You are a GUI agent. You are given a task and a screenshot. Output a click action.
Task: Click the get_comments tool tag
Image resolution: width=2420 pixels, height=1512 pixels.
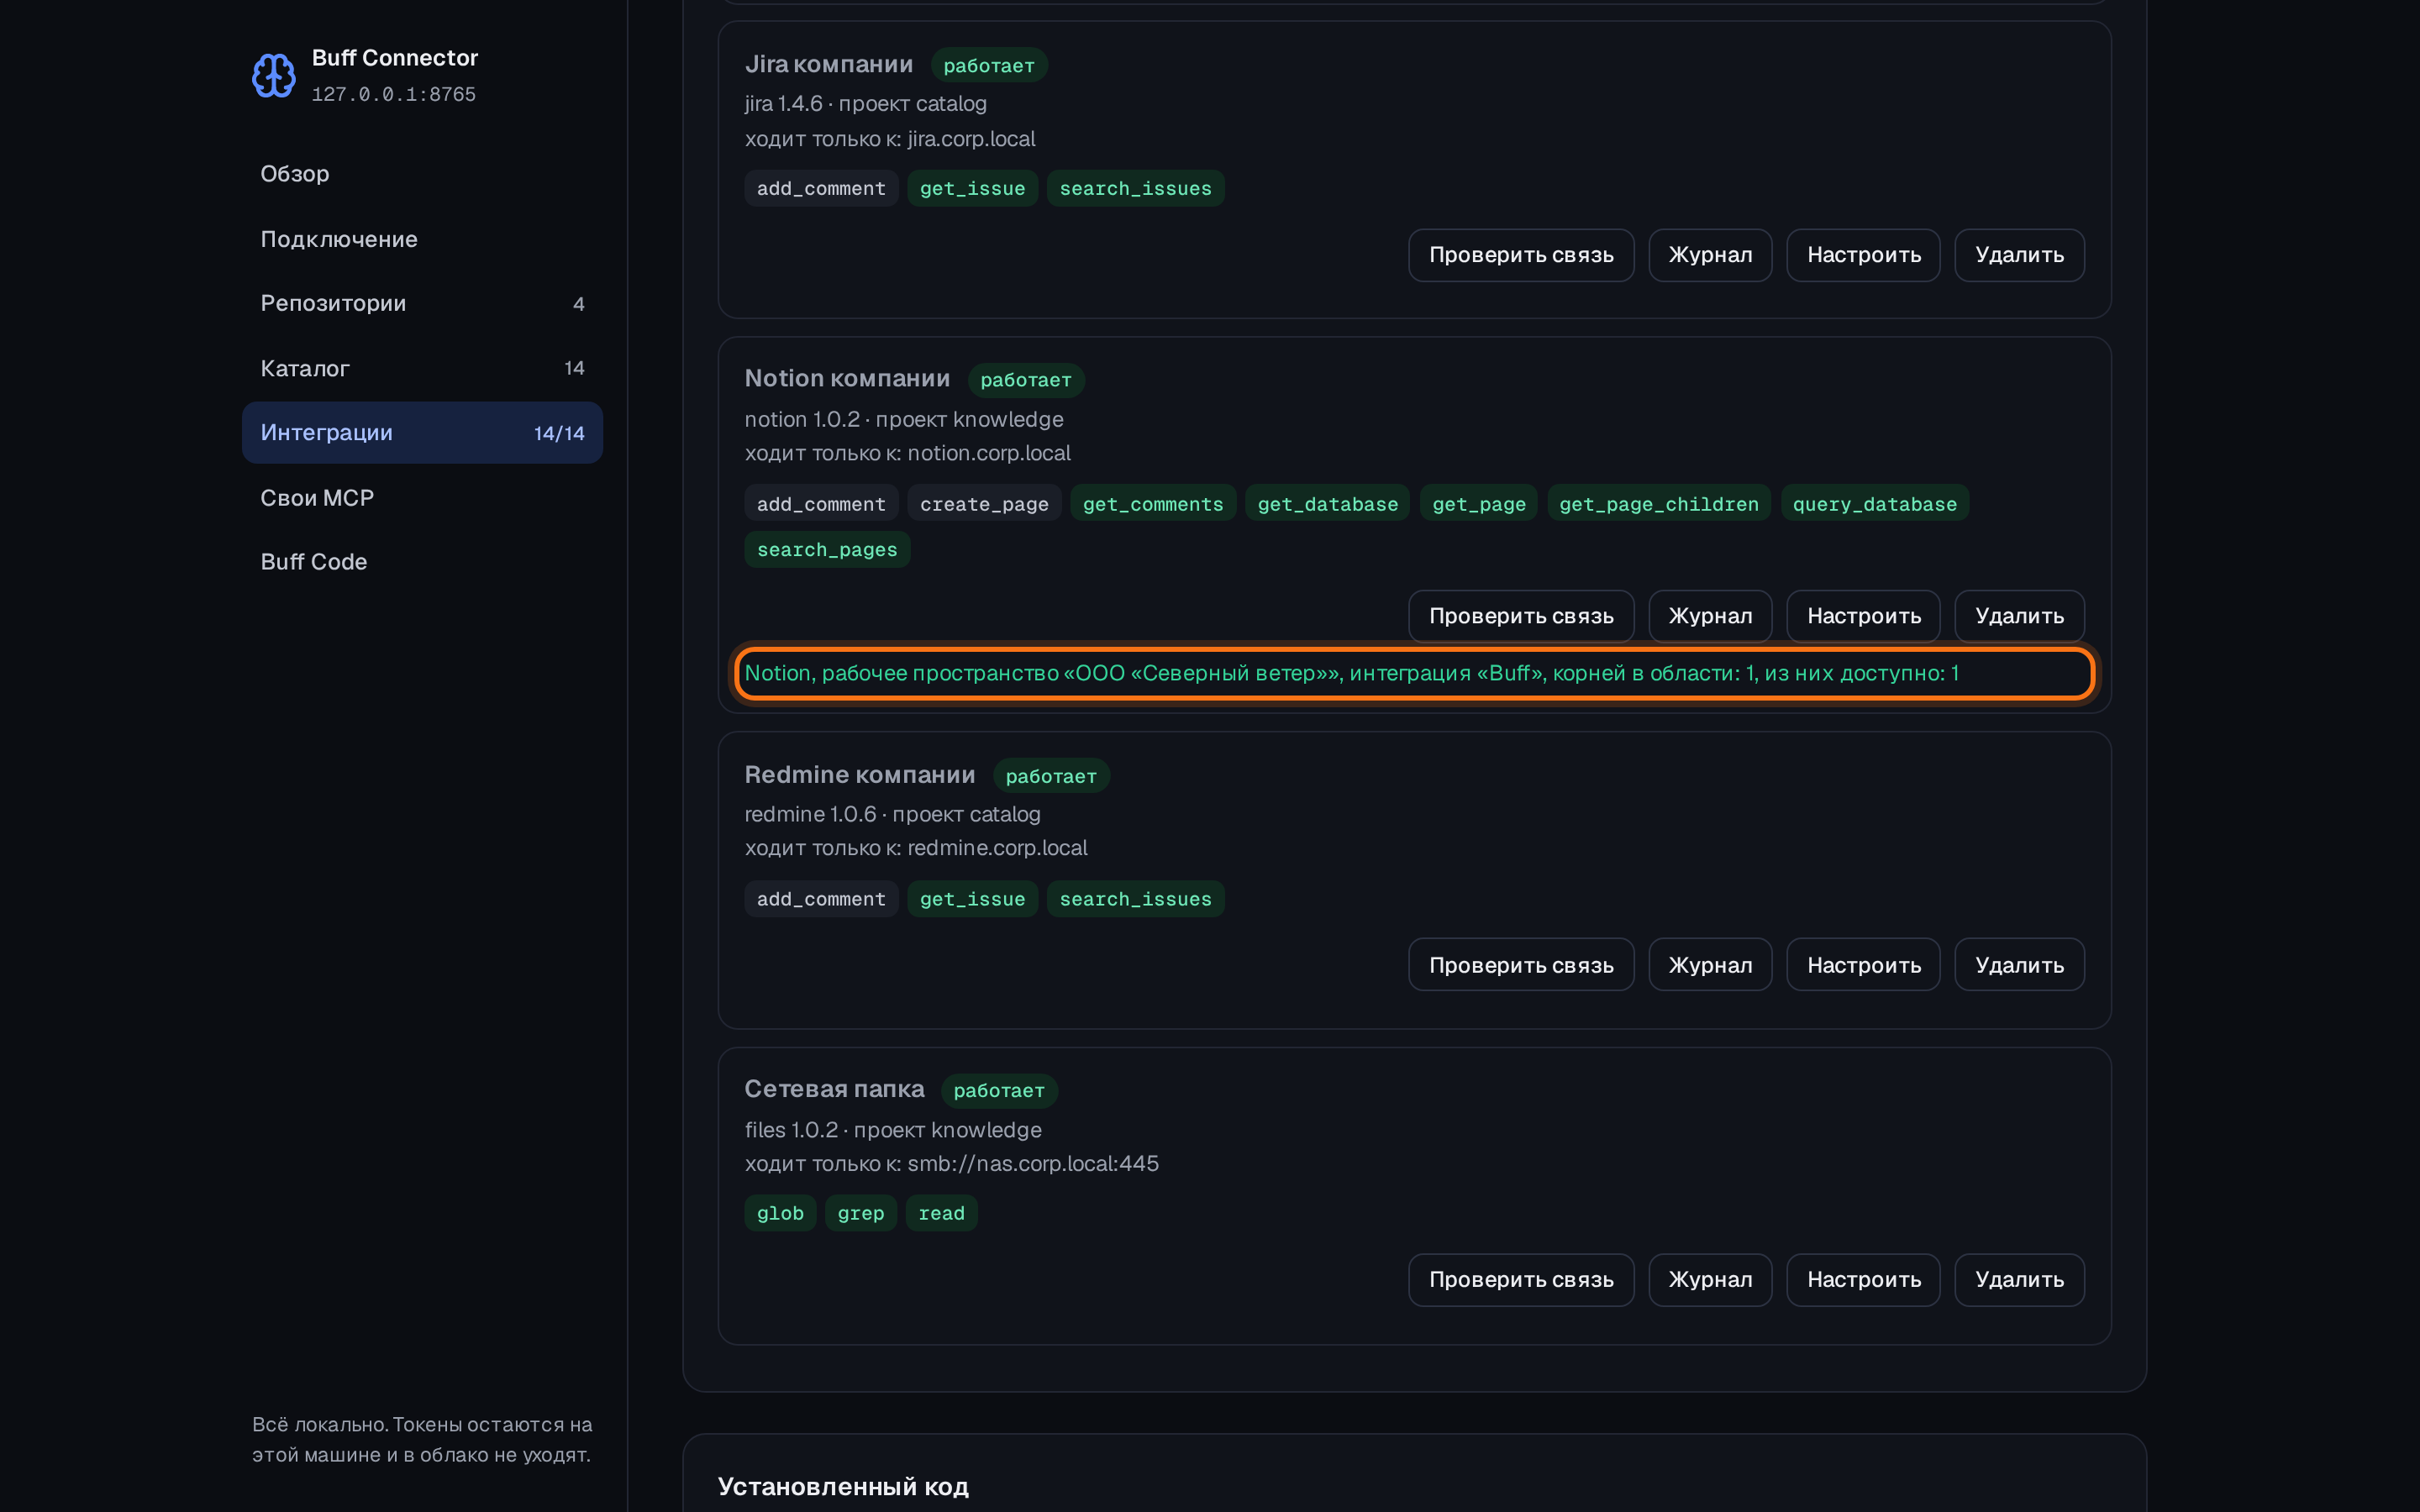coord(1153,504)
